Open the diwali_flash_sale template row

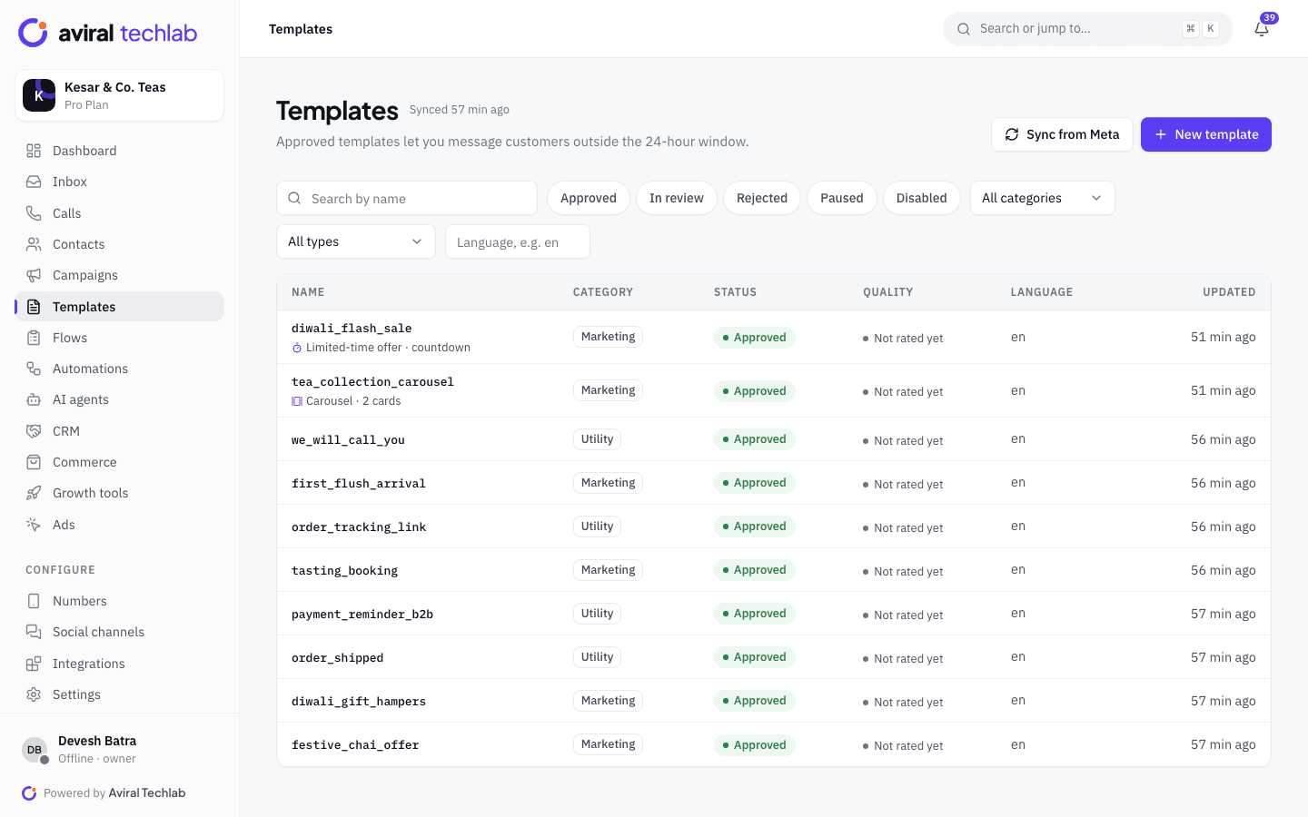[x=774, y=337]
